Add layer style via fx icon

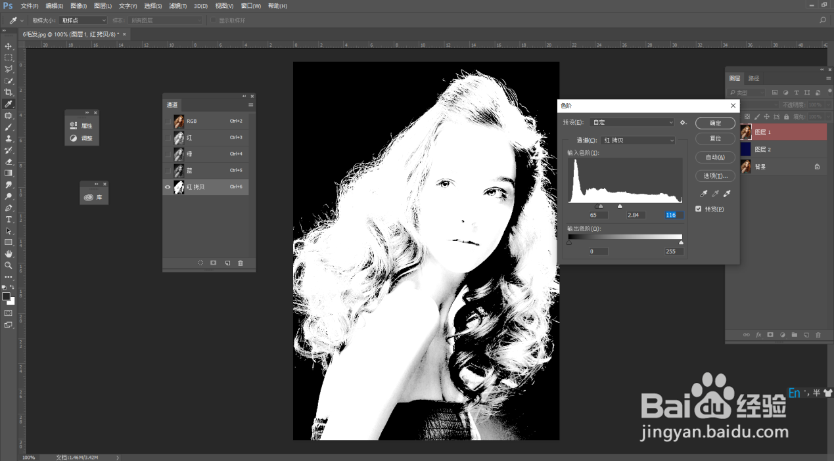pos(758,335)
